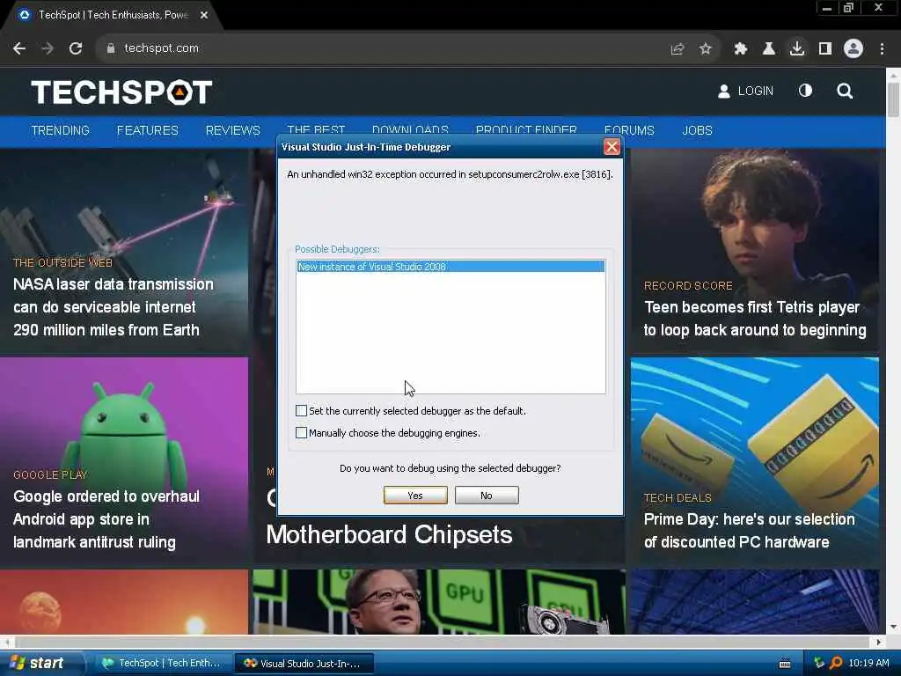
Task: Check Set the currently selected debugger as default
Action: 301,411
